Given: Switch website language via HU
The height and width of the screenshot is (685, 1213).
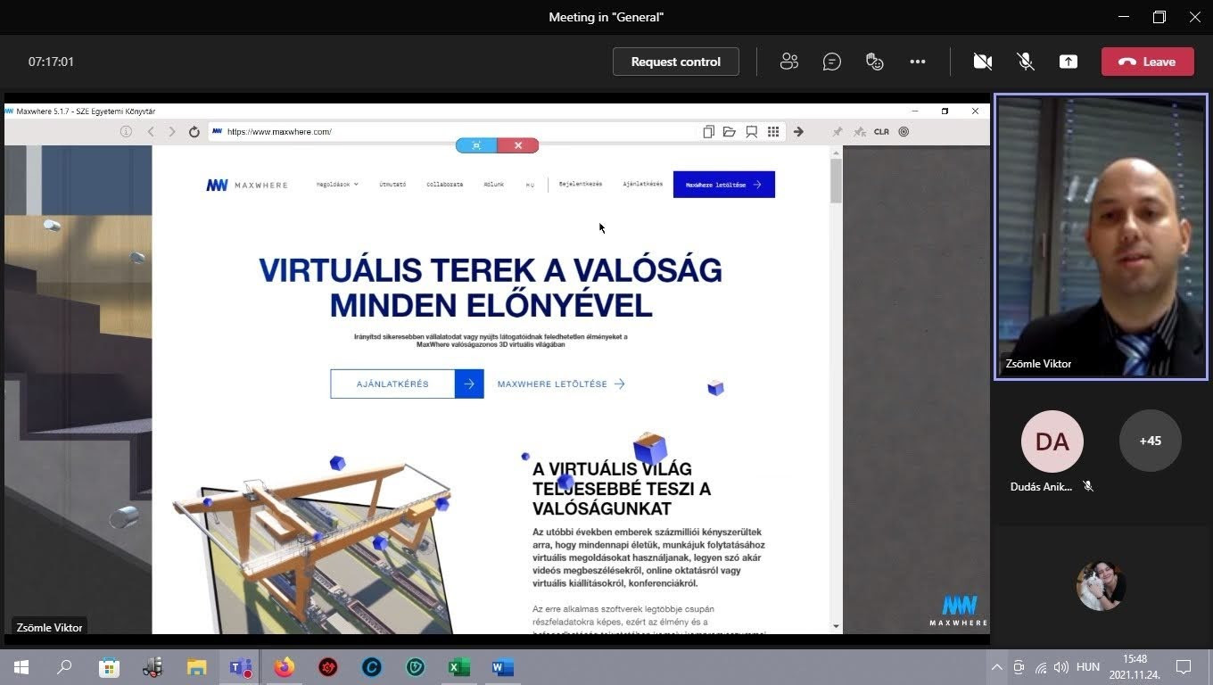Looking at the screenshot, I should pyautogui.click(x=530, y=186).
